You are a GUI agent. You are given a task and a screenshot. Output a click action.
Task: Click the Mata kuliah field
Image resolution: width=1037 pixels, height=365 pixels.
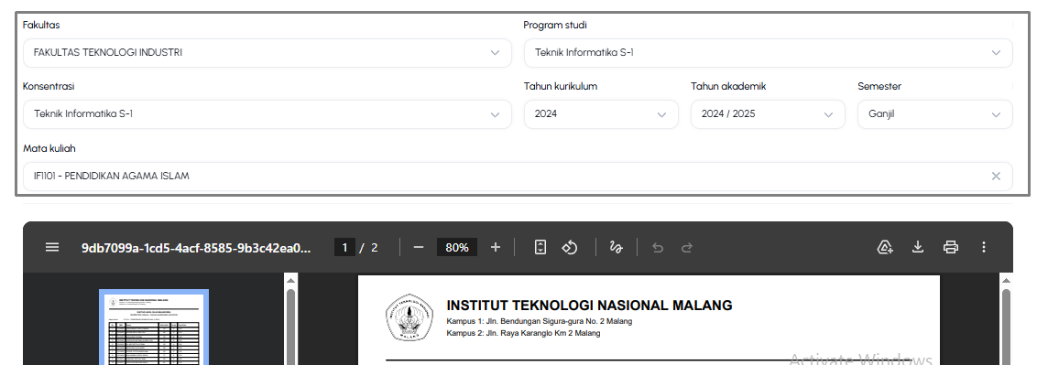(518, 177)
